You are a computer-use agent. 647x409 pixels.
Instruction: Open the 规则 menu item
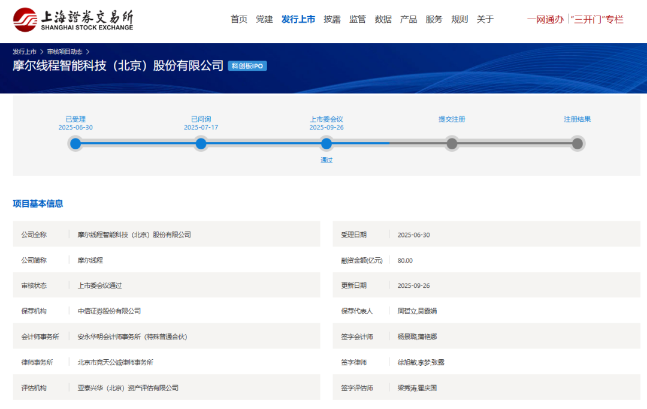click(459, 19)
